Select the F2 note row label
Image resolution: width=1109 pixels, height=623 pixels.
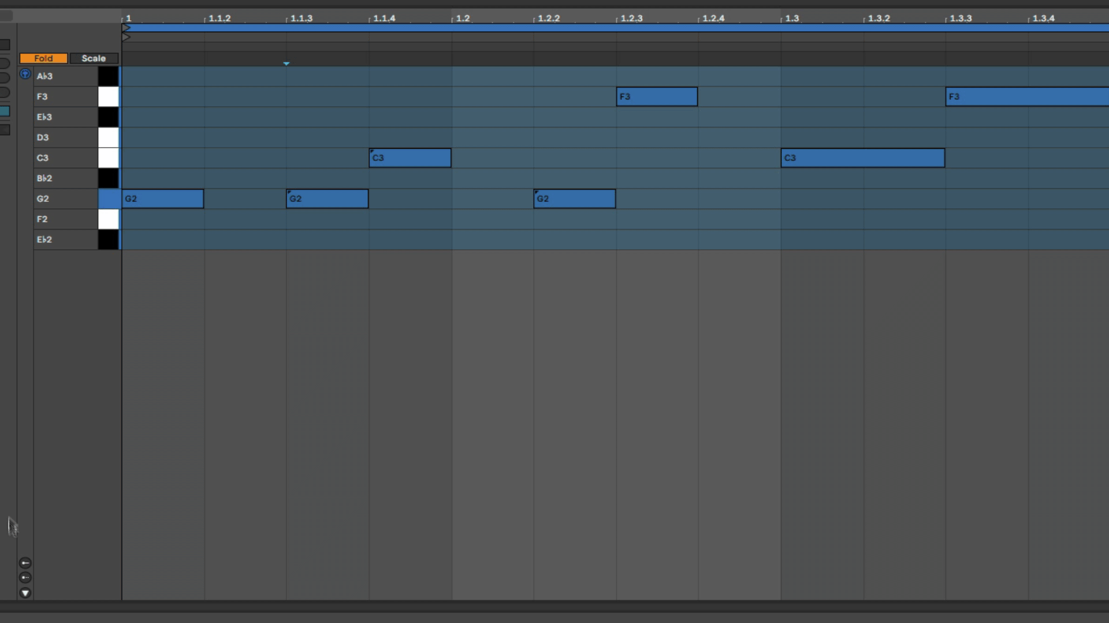click(x=42, y=219)
